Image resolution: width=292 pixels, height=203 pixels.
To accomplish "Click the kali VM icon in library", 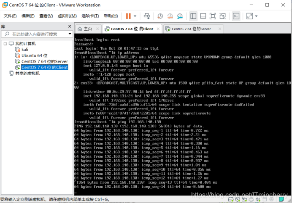I will [x=18, y=50].
